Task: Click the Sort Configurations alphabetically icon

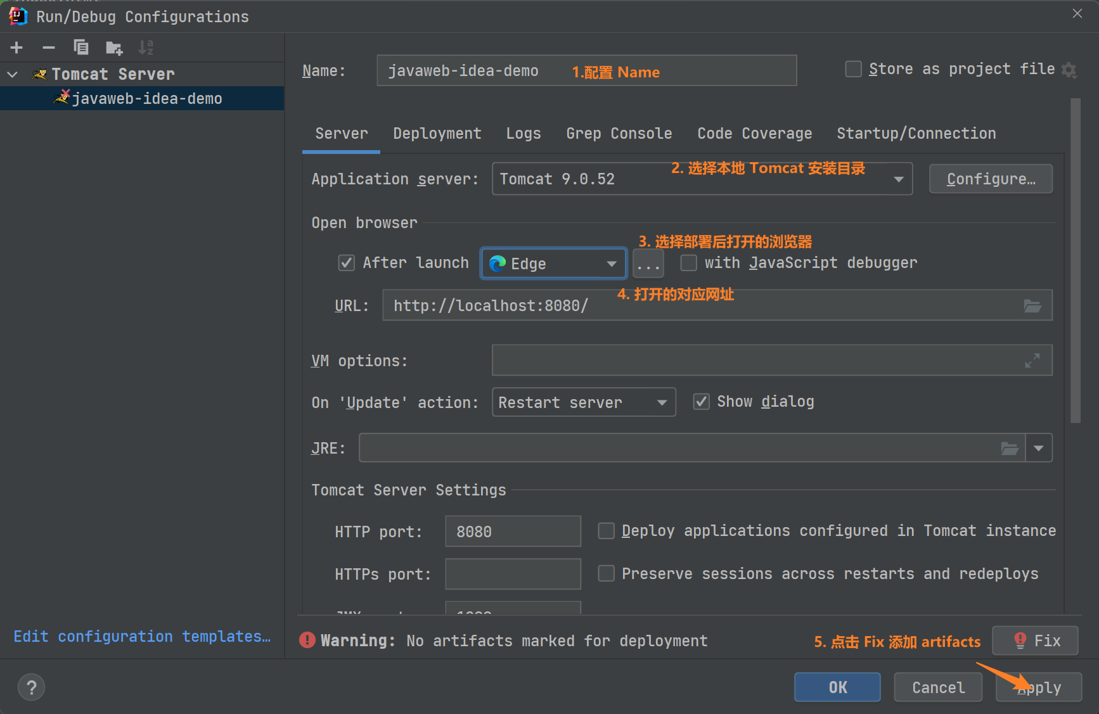Action: [x=146, y=48]
